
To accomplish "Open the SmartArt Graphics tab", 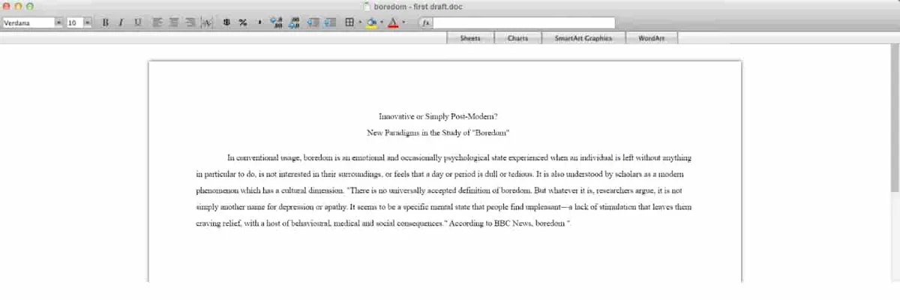I will 583,37.
